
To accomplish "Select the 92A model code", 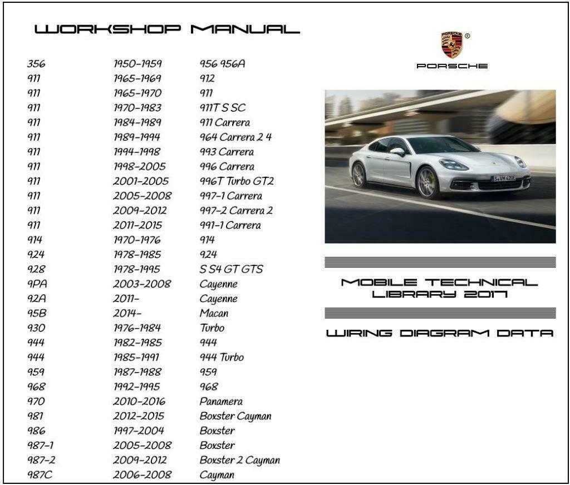I will (37, 299).
